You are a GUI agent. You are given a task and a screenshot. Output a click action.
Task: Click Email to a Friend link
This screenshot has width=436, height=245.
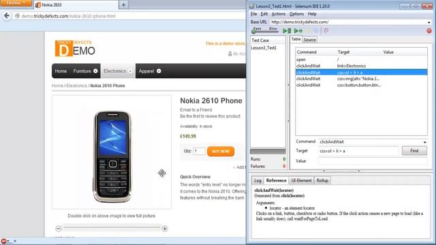click(196, 110)
